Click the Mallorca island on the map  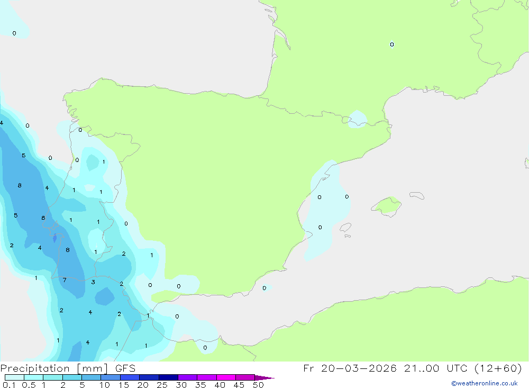pos(387,205)
